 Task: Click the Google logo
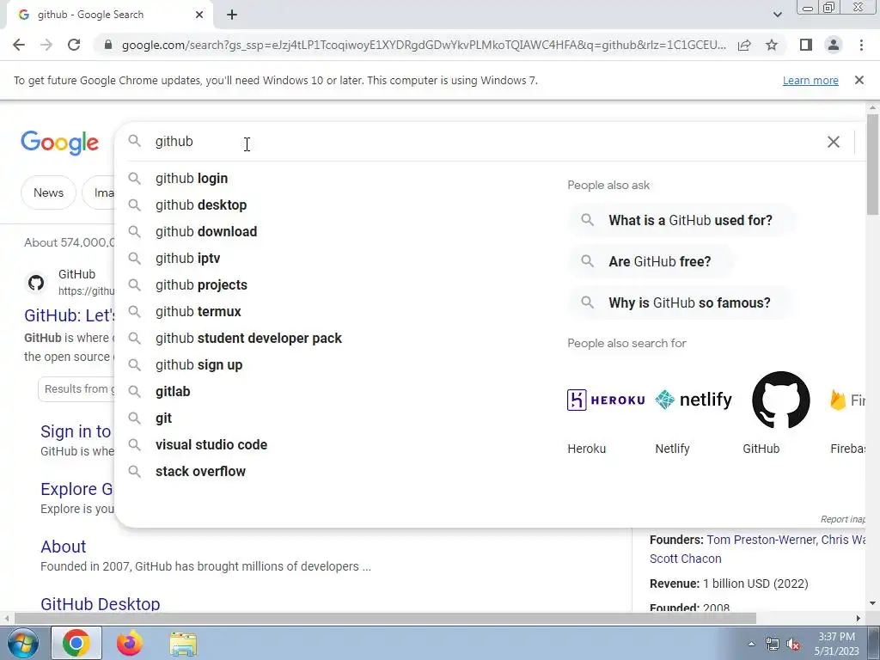[59, 144]
